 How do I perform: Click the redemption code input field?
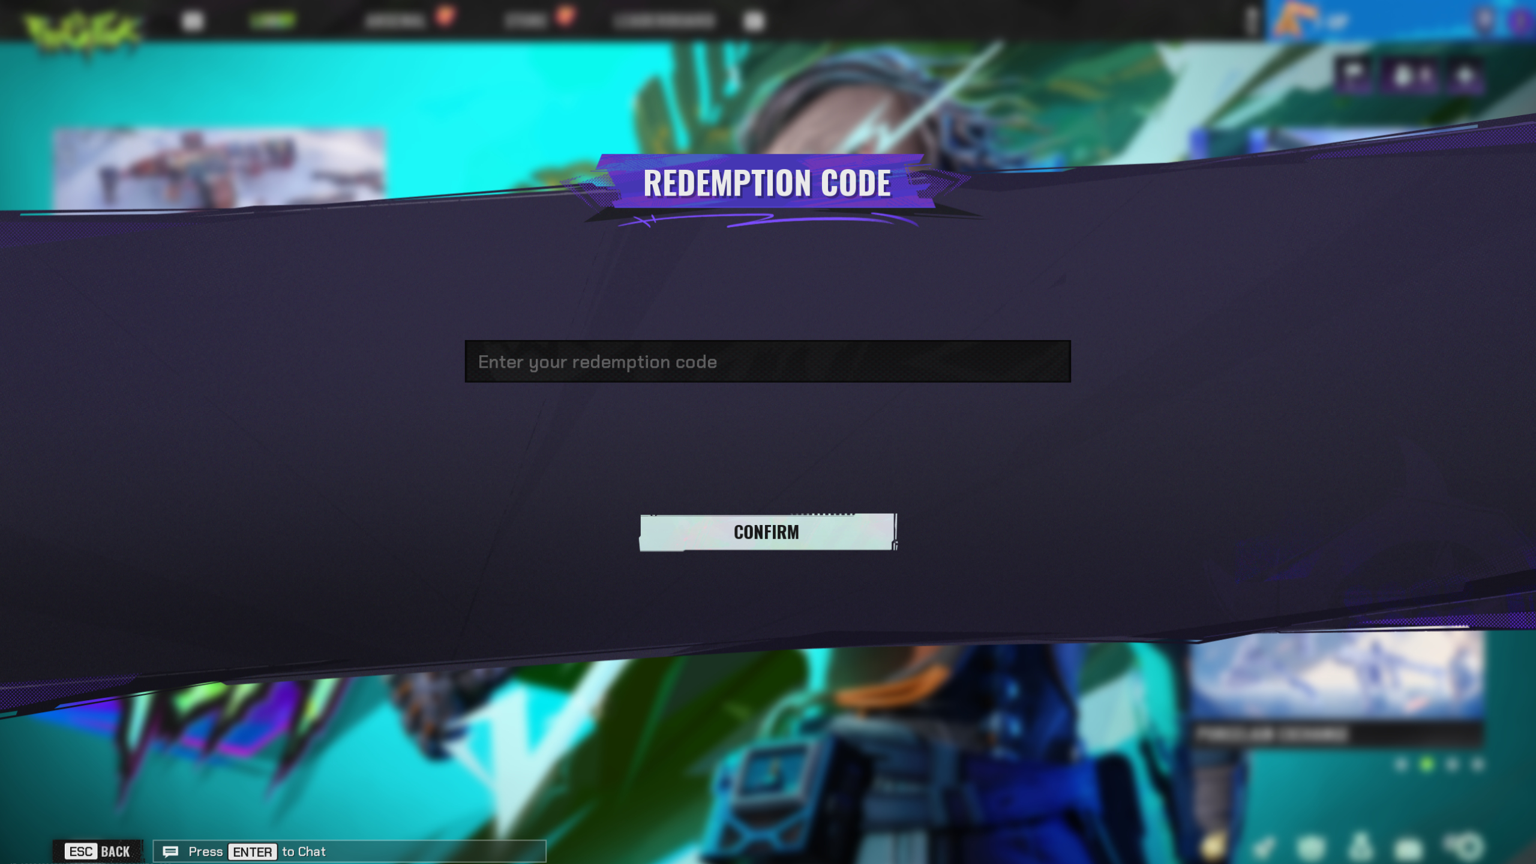pyautogui.click(x=767, y=362)
